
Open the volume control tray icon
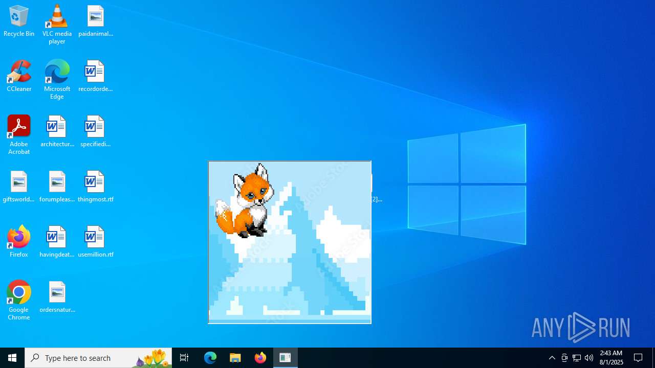(x=589, y=358)
